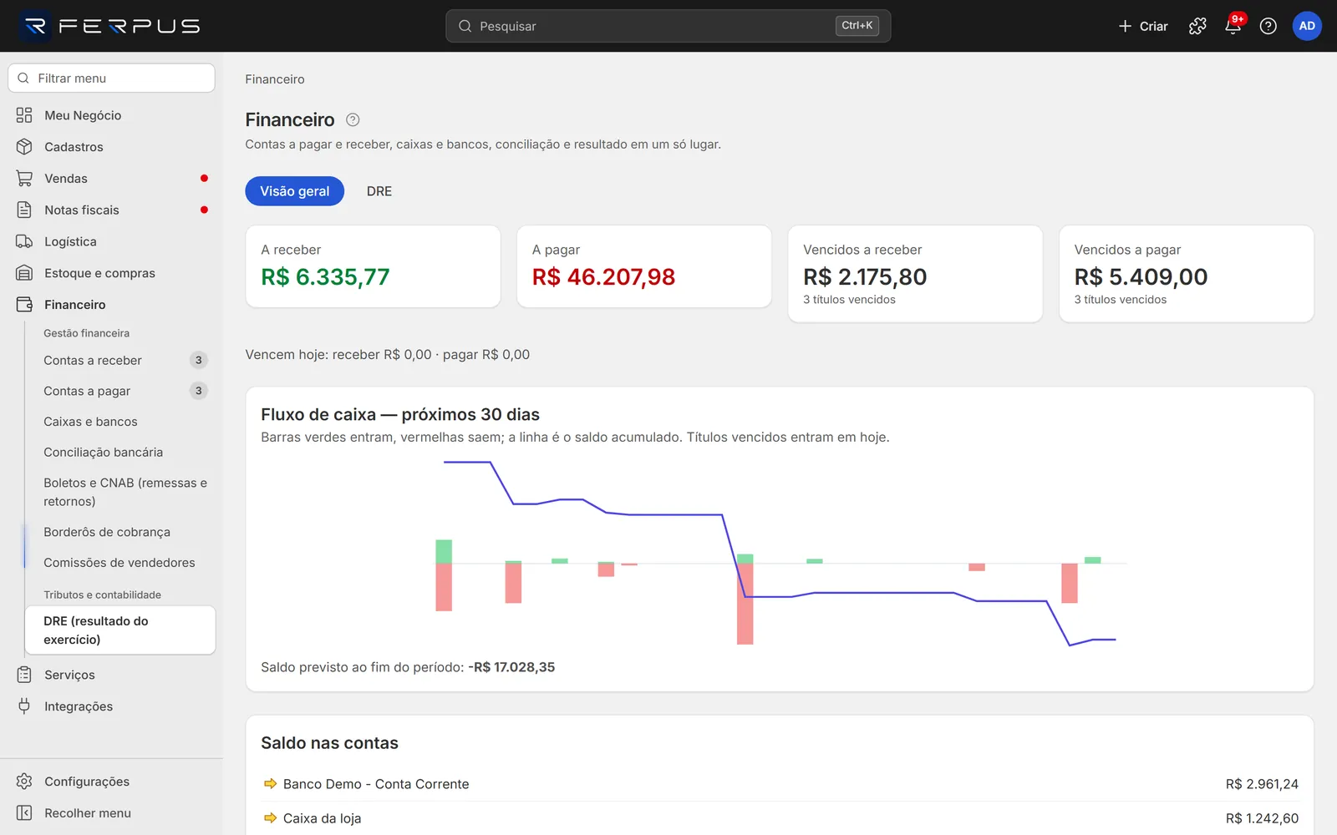Open the A receber card
Screen dimensions: 1337x835
[x=374, y=266]
